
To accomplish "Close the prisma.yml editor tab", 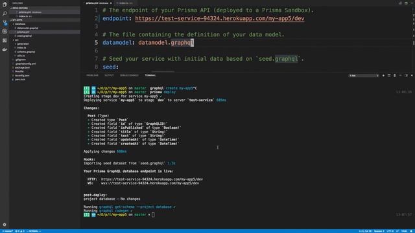I will (x=111, y=3).
